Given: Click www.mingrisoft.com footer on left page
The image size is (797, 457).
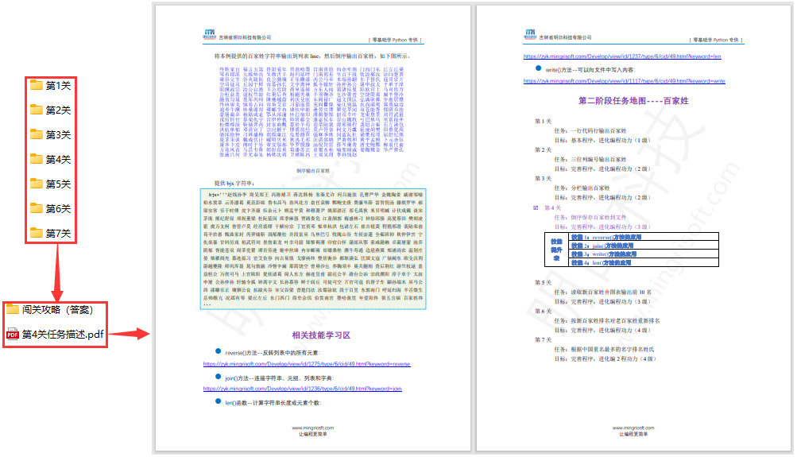Looking at the screenshot, I should pos(312,428).
